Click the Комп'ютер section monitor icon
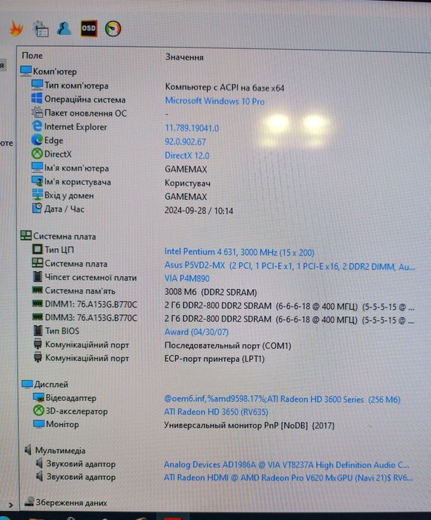 (26, 71)
